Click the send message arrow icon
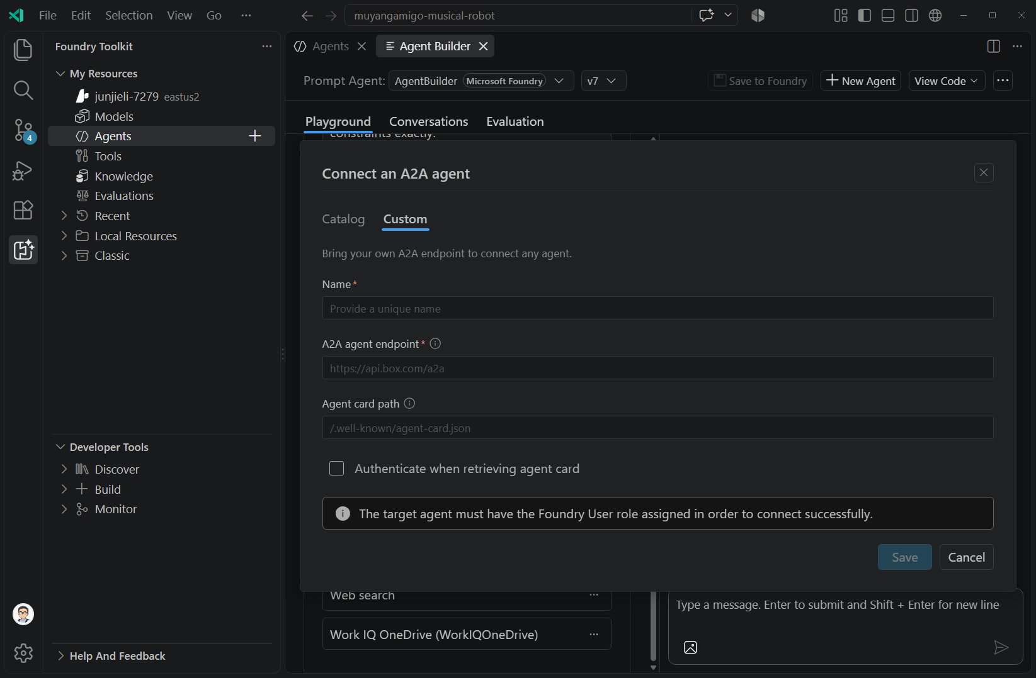The width and height of the screenshot is (1036, 678). click(x=1001, y=647)
